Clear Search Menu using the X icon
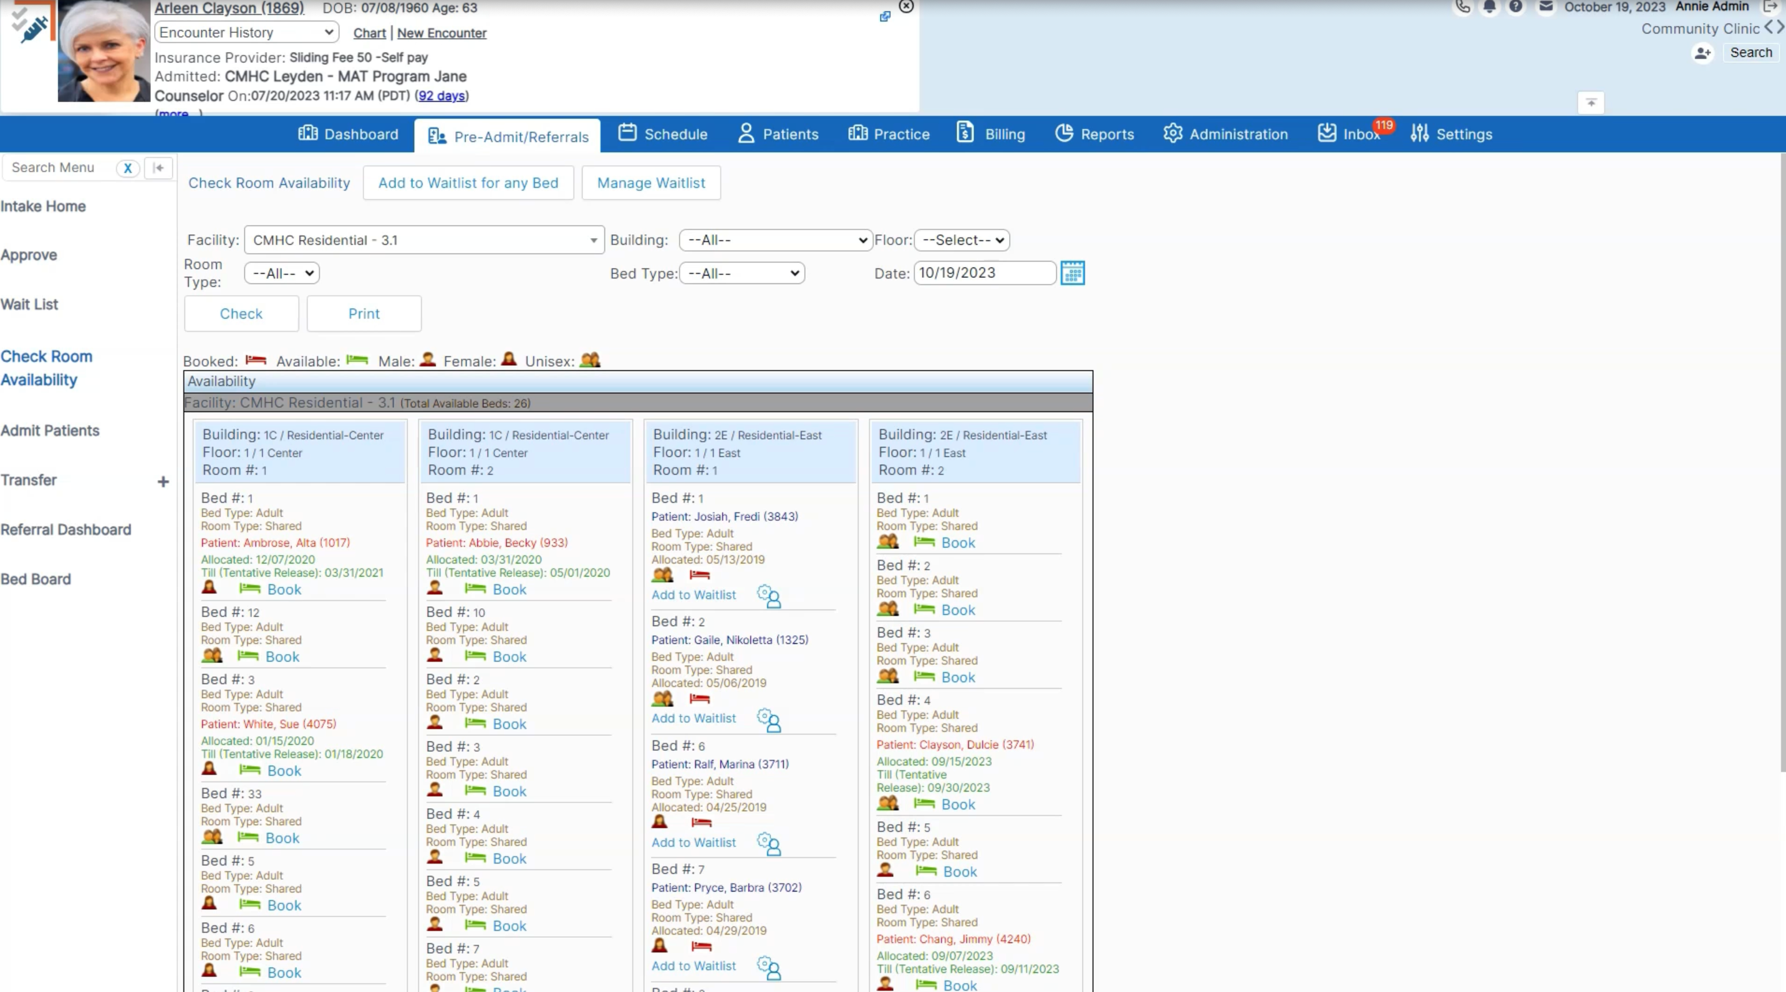The height and width of the screenshot is (992, 1786). [128, 168]
